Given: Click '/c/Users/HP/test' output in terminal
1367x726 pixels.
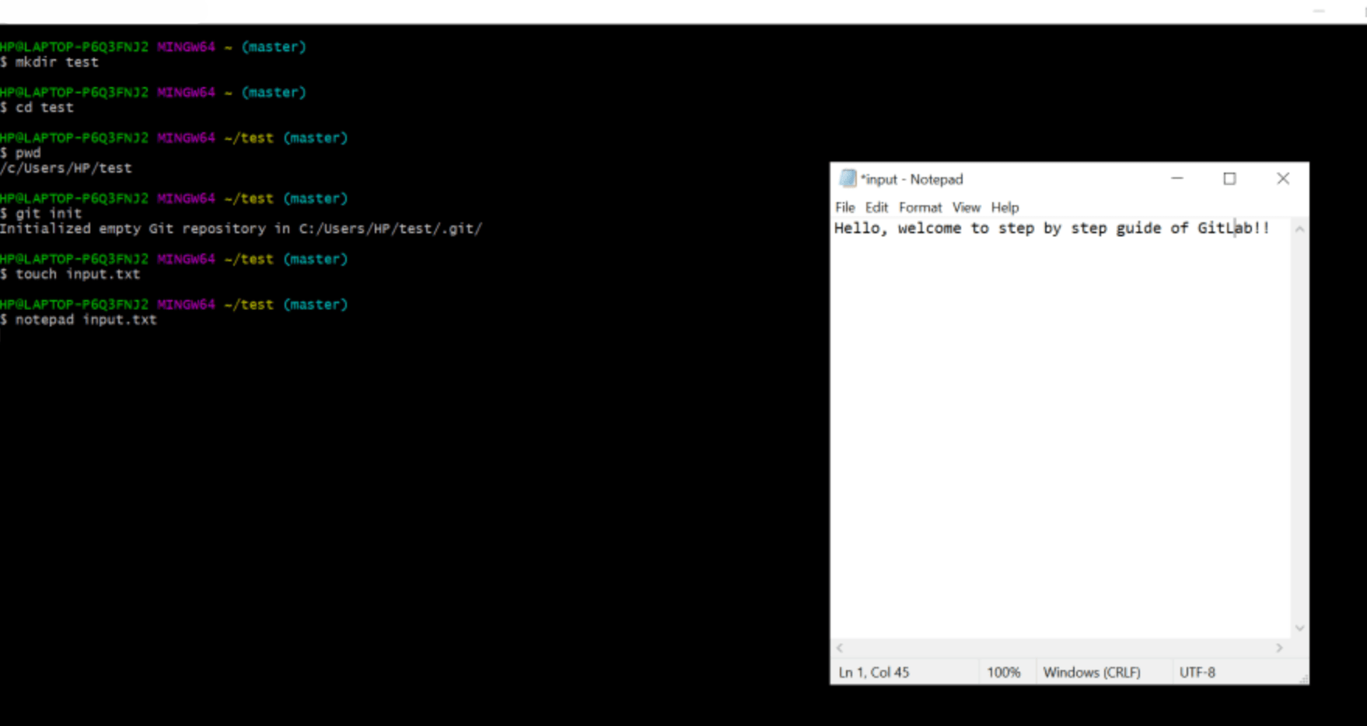Looking at the screenshot, I should (x=66, y=168).
